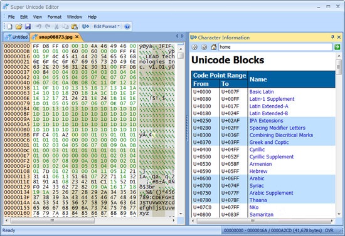Open the Cyrillic Supplement link
Viewport: 345px width, 236px height.
click(272, 156)
